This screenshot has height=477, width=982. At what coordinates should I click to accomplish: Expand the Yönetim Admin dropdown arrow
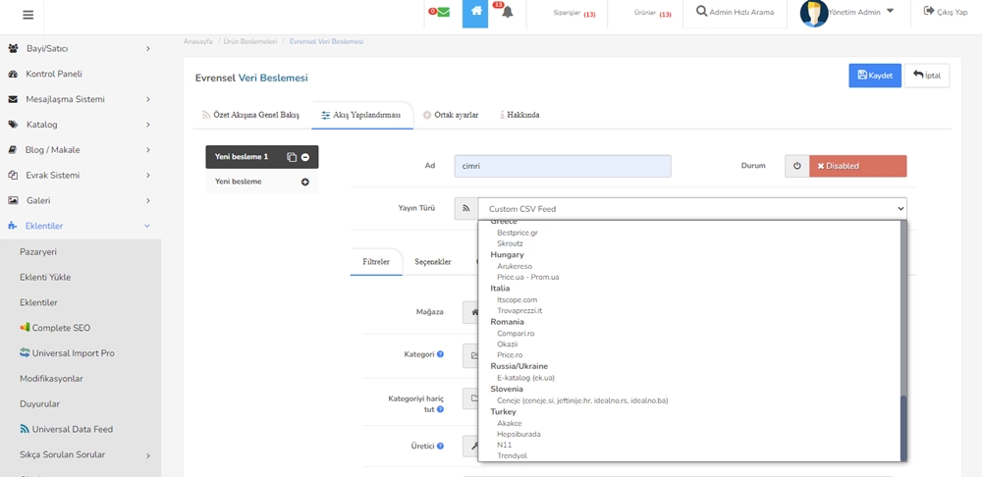[x=890, y=11]
